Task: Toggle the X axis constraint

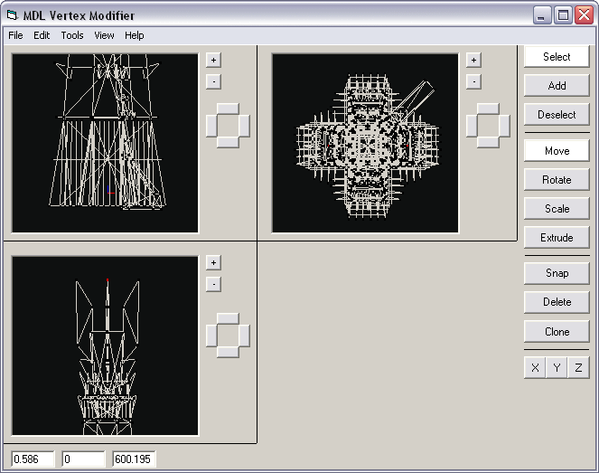Action: [x=535, y=368]
